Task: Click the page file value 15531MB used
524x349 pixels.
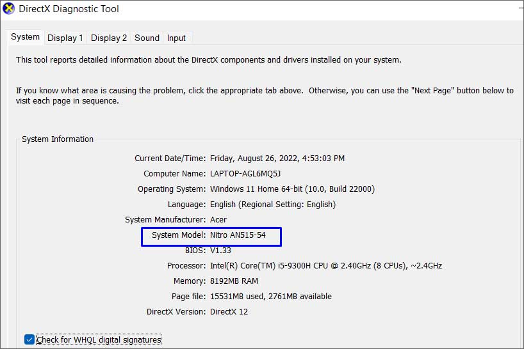Action: pos(271,297)
